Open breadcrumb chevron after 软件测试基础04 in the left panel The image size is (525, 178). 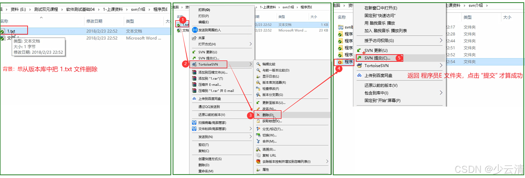pos(99,9)
